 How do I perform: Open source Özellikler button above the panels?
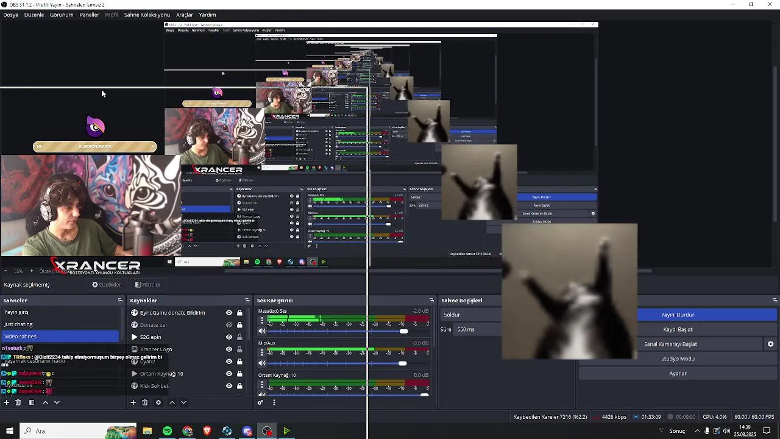click(107, 285)
